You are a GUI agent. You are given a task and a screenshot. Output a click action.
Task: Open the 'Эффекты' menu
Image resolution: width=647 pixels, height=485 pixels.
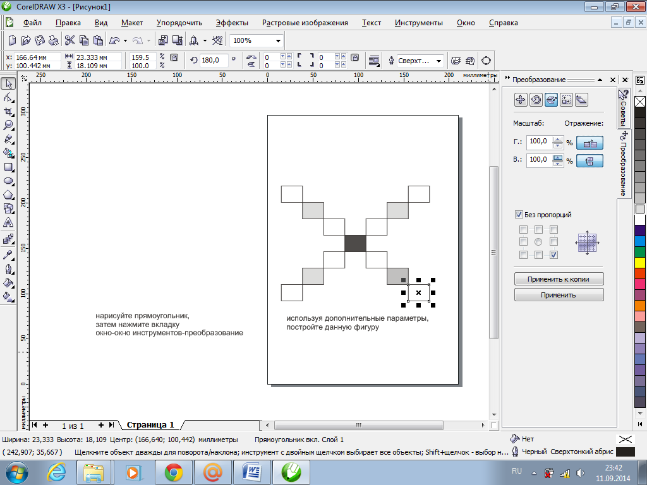coord(232,23)
